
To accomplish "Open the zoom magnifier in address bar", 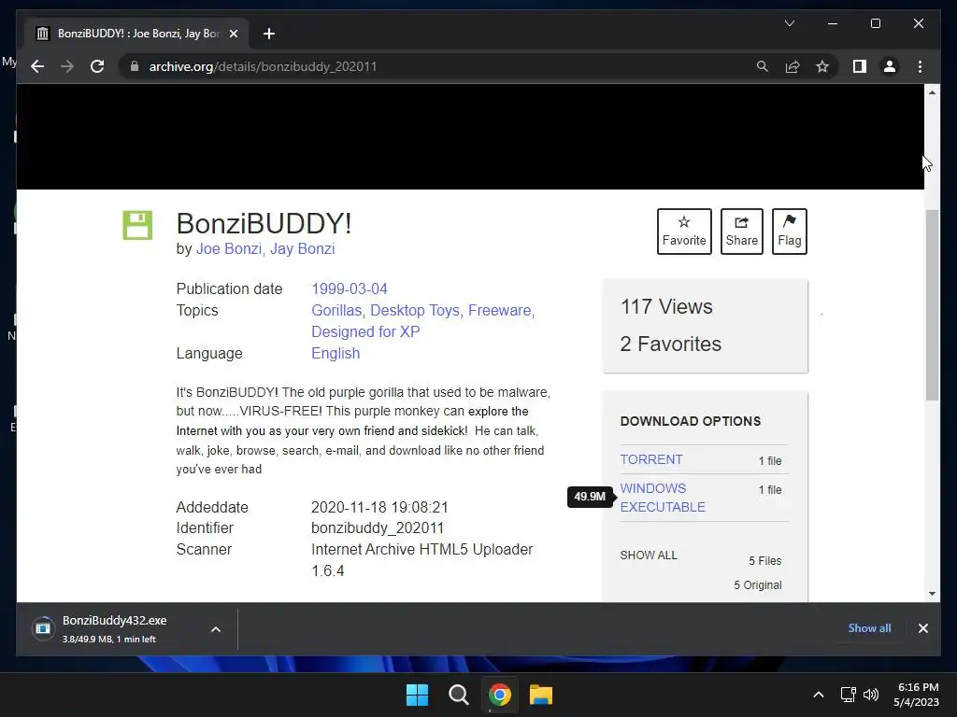I will pyautogui.click(x=763, y=66).
